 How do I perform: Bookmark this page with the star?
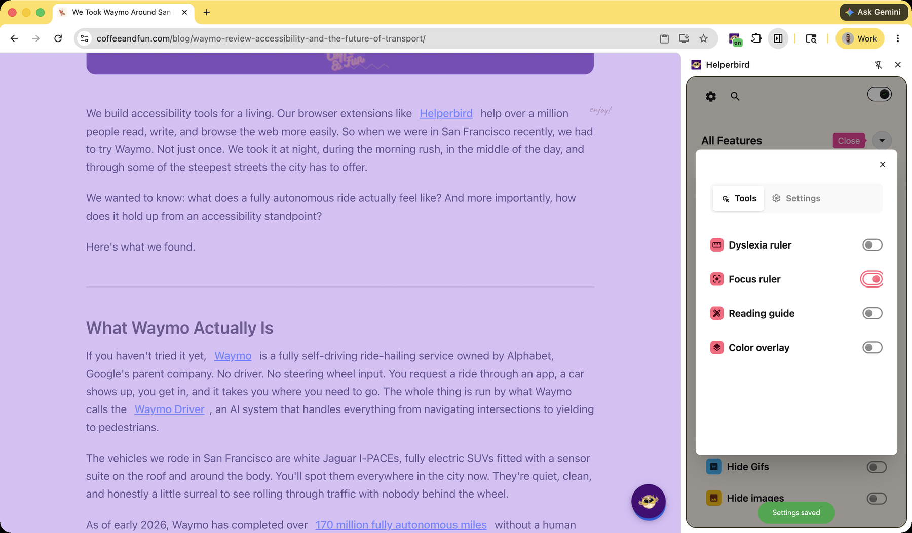[704, 38]
